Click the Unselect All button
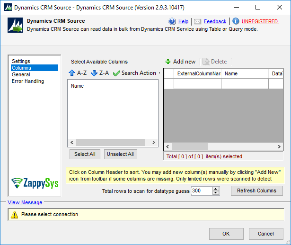The height and width of the screenshot is (245, 291). [121, 154]
